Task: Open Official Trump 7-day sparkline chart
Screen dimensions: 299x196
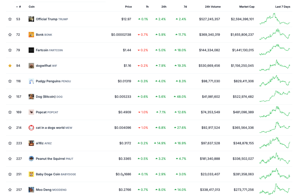Action: (x=275, y=19)
